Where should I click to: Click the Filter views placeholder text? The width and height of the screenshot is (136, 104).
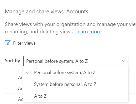24,43
